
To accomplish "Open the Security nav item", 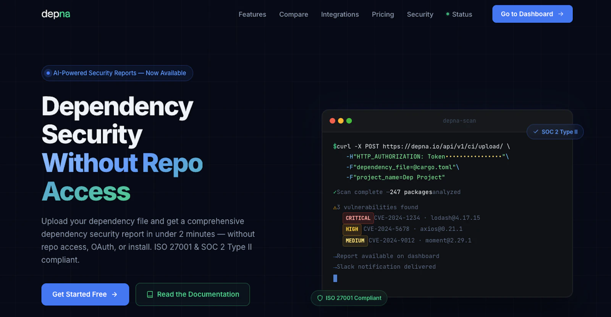I will coord(420,14).
